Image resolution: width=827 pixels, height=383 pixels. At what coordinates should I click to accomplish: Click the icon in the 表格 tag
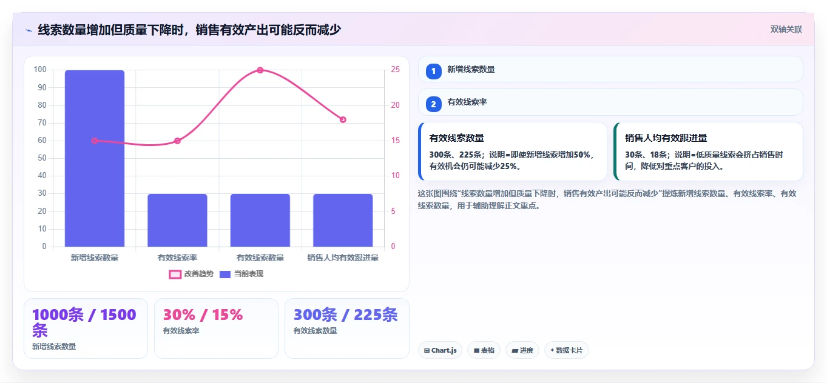coord(476,351)
